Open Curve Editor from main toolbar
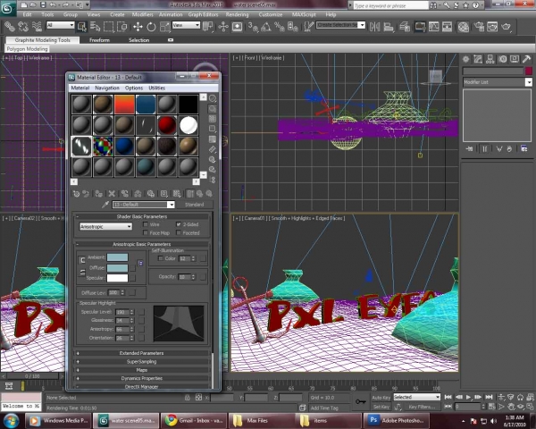Viewport: 536px width, 429px height. [x=434, y=27]
